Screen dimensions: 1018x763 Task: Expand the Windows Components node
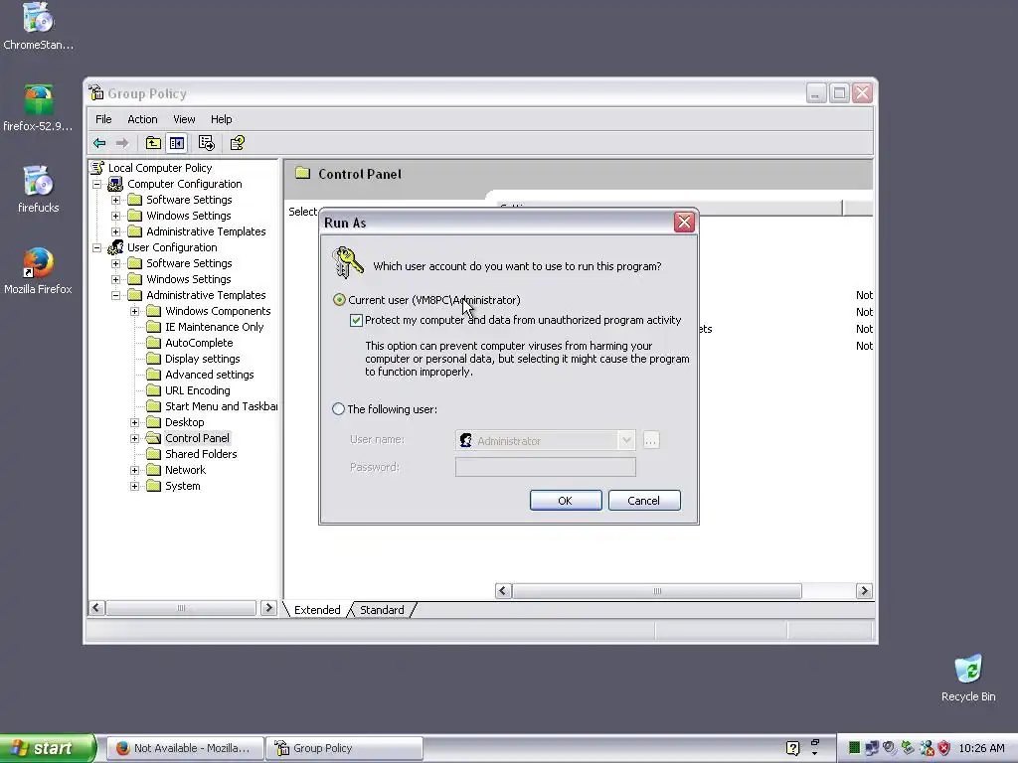click(x=134, y=311)
